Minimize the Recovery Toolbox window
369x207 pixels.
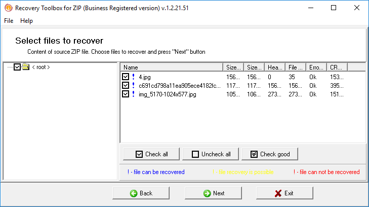(x=311, y=8)
